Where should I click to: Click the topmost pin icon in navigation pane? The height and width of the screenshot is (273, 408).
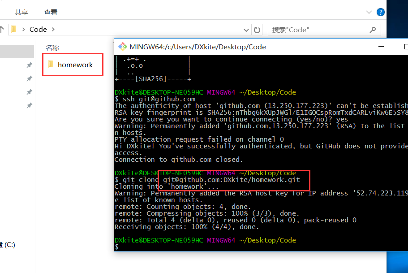coord(29,65)
